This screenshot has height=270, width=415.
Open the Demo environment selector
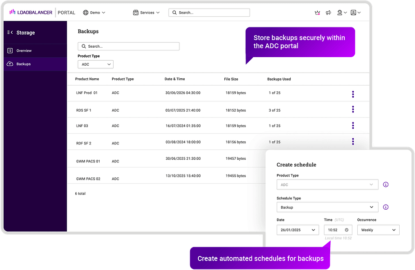[x=94, y=13]
